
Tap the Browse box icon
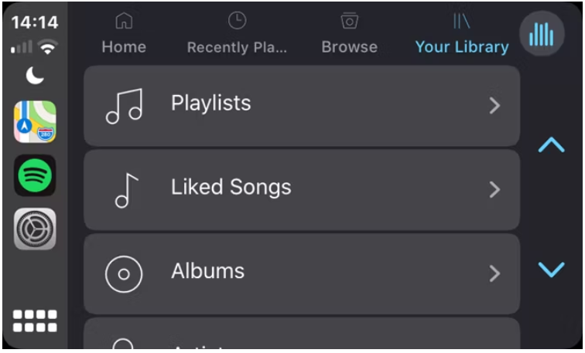point(350,21)
